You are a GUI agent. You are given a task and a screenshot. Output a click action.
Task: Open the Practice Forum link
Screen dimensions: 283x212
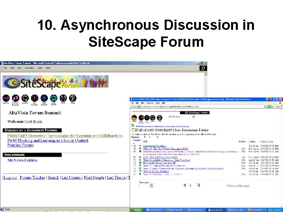(x=20, y=145)
